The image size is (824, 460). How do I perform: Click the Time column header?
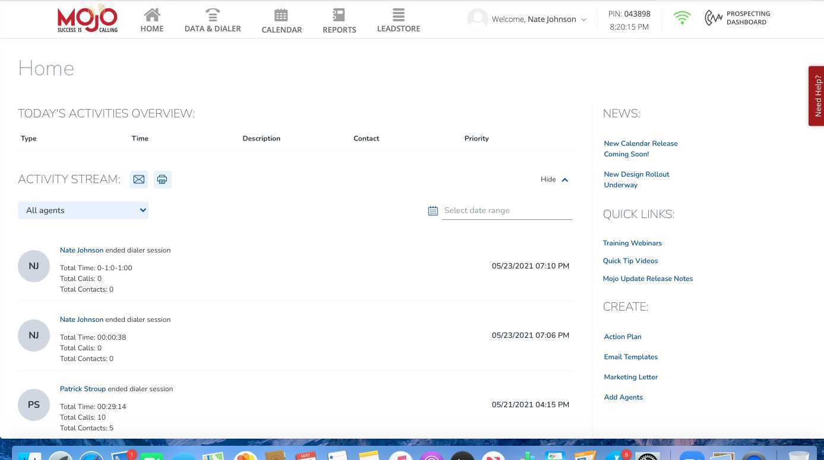[x=140, y=139]
